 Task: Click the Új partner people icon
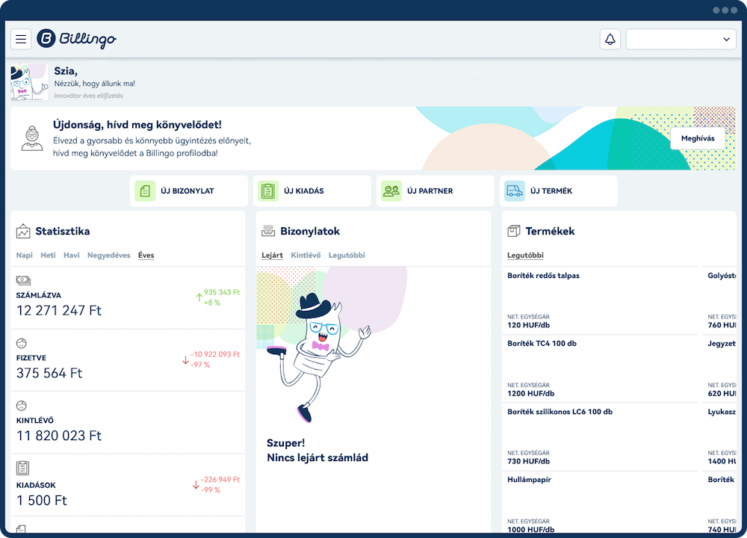coord(391,191)
